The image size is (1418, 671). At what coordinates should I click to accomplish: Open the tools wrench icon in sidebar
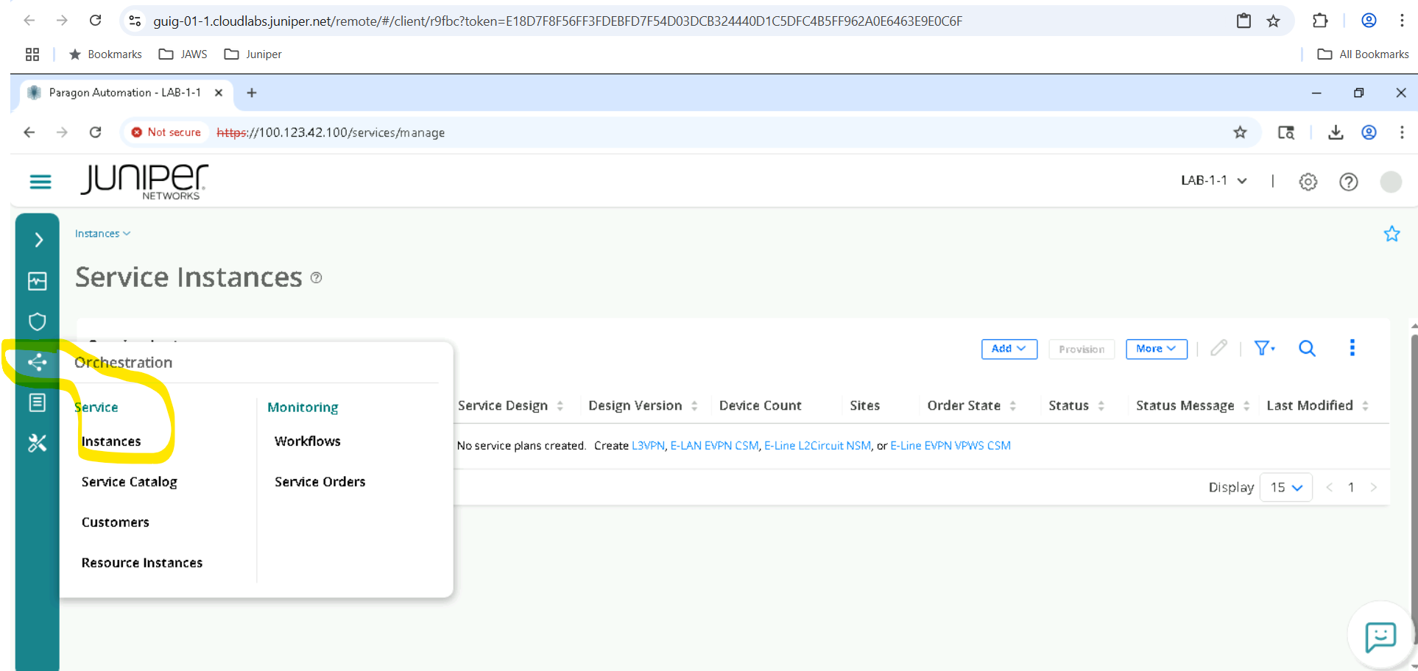(x=37, y=443)
